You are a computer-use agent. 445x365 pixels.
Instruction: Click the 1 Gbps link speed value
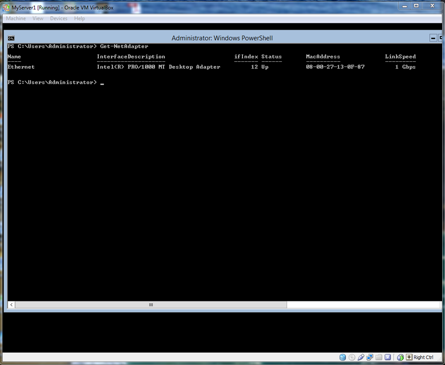[405, 67]
